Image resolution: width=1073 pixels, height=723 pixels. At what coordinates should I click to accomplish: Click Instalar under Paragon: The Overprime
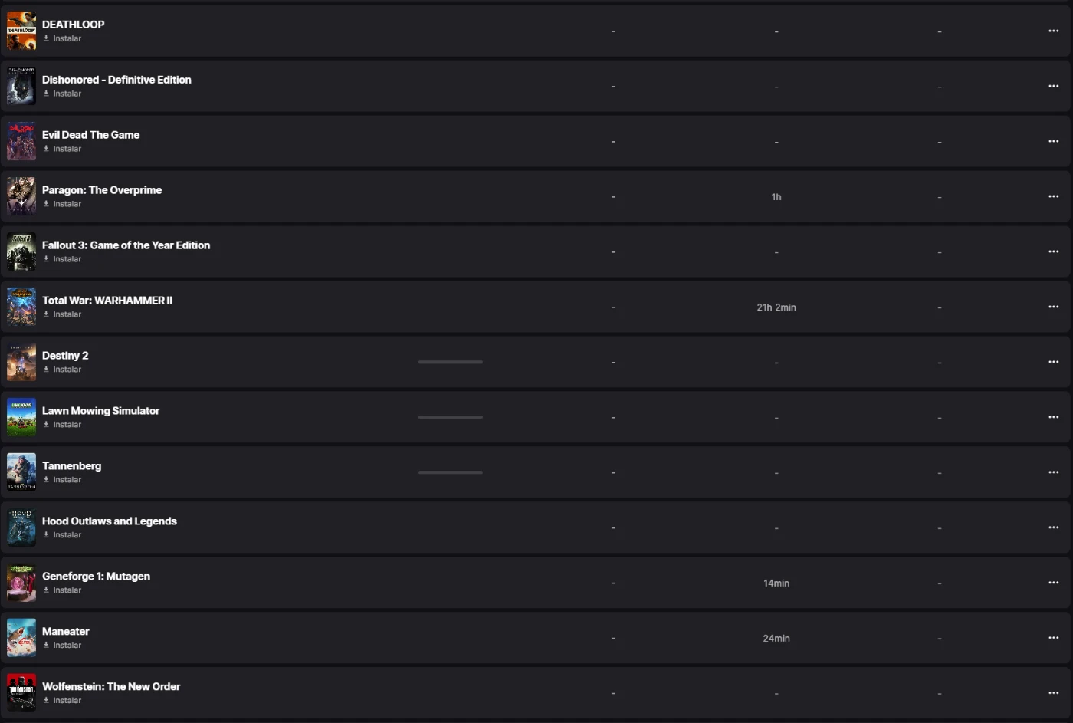66,204
